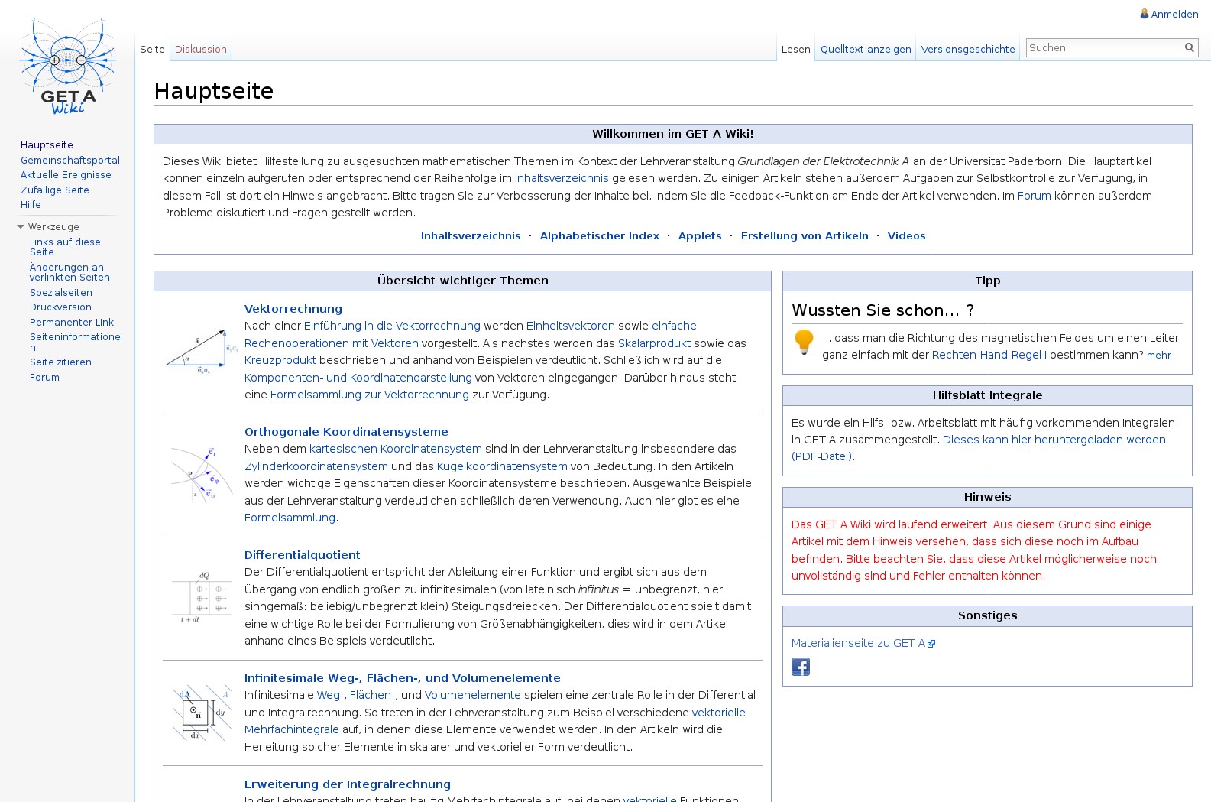1211x802 pixels.
Task: Open the bold Inhaltsverzeichnis navigation link
Action: [471, 236]
